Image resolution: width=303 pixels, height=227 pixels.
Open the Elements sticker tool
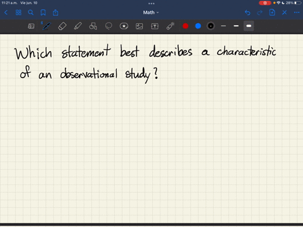(124, 26)
